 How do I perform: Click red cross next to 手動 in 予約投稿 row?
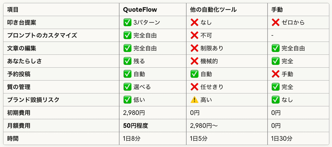point(276,74)
